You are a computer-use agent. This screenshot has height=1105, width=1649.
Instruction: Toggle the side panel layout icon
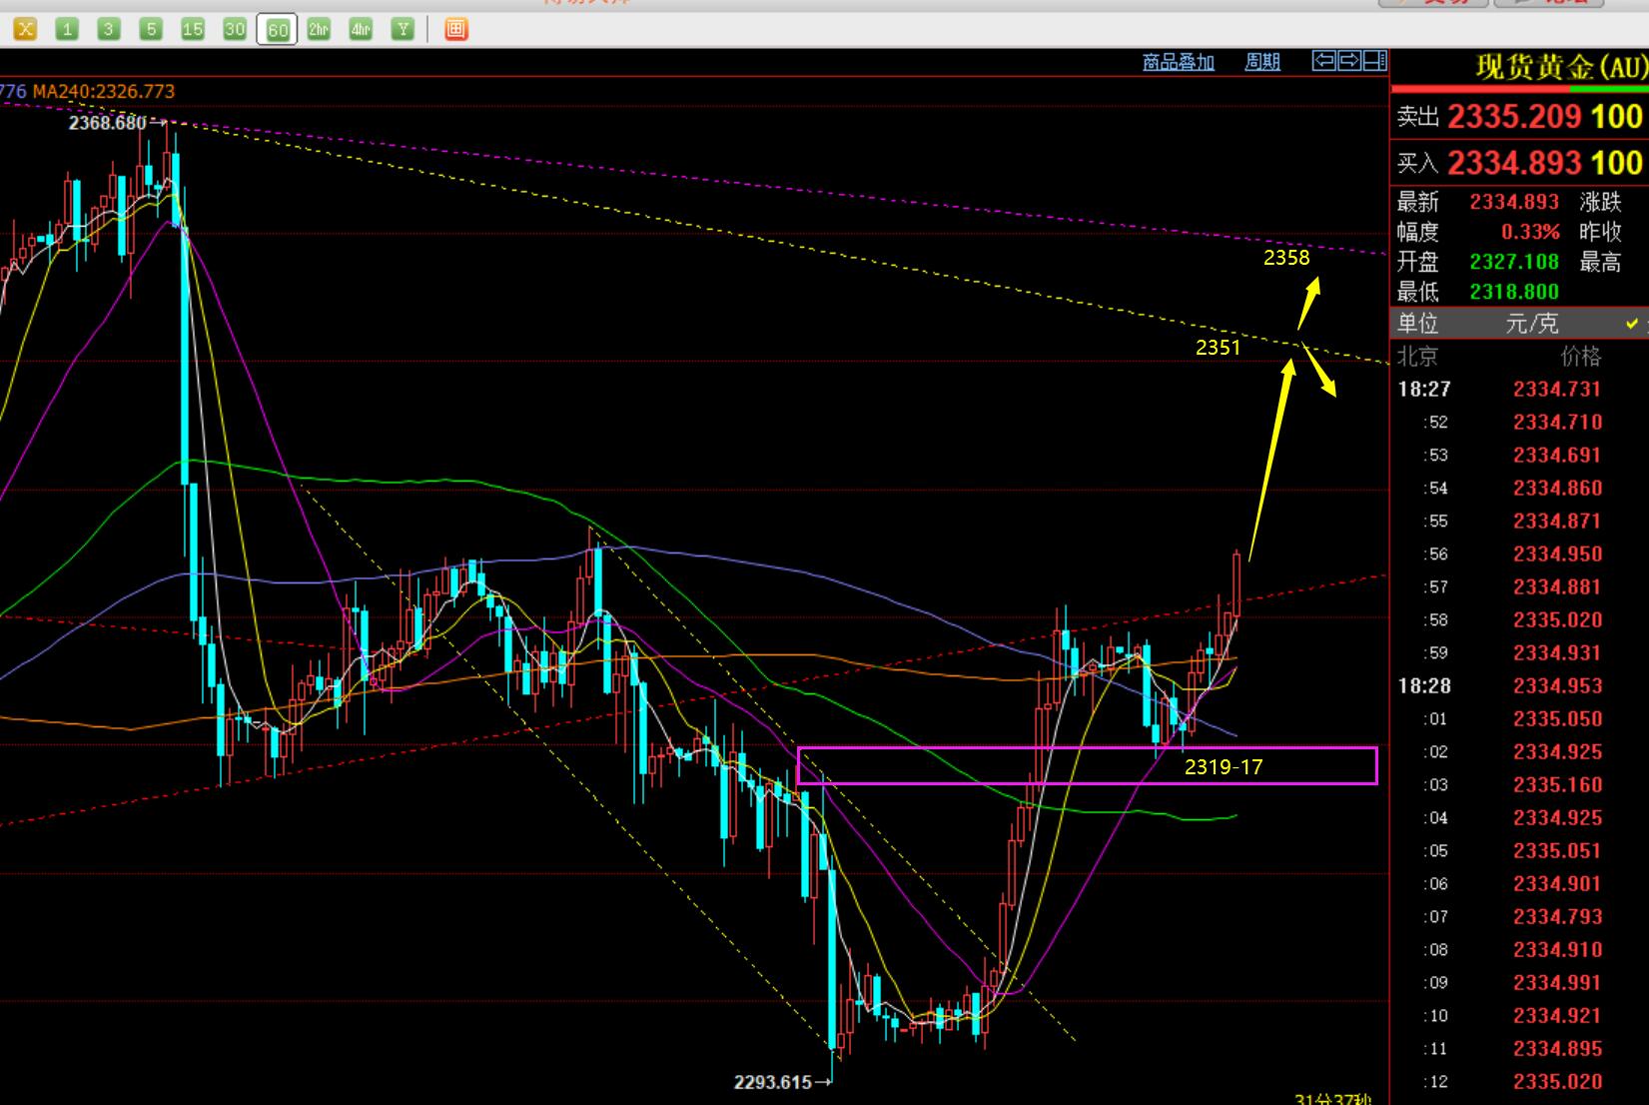(1375, 61)
